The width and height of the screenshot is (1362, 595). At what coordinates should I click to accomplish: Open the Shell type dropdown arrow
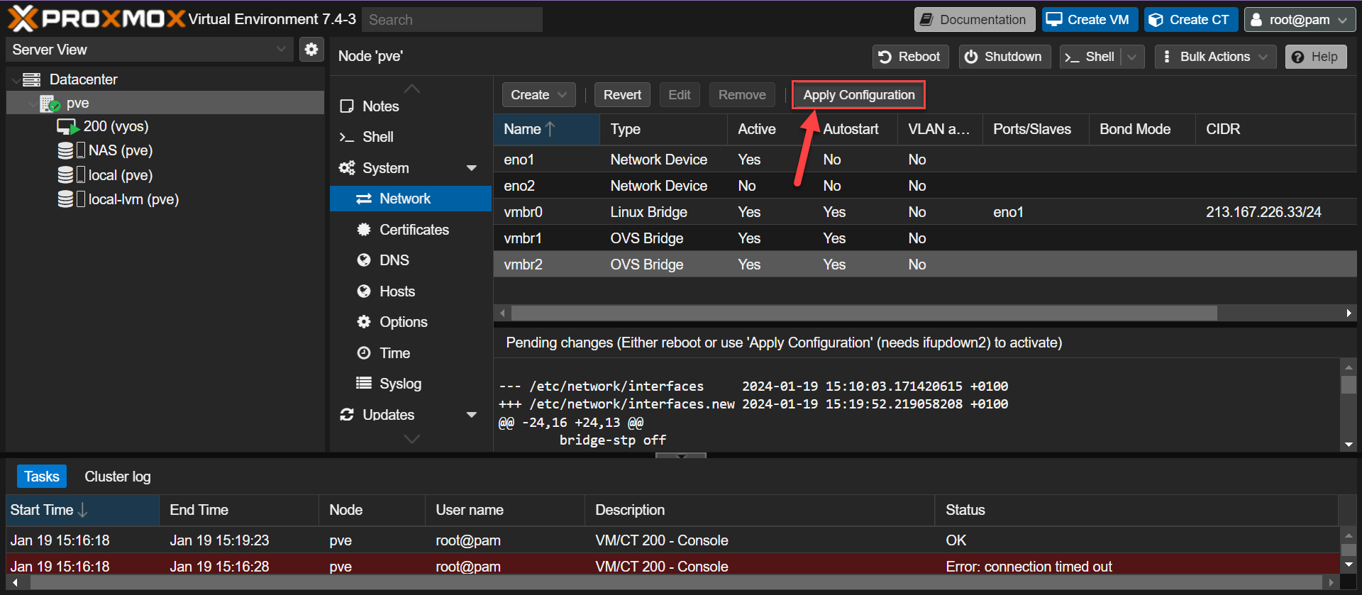pyautogui.click(x=1132, y=57)
